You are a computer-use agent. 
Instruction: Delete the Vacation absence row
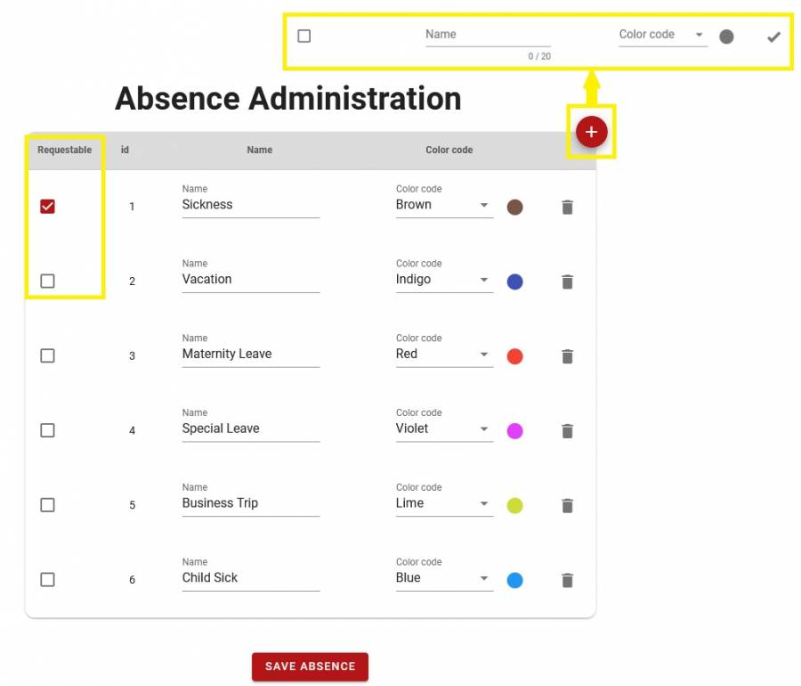[567, 282]
